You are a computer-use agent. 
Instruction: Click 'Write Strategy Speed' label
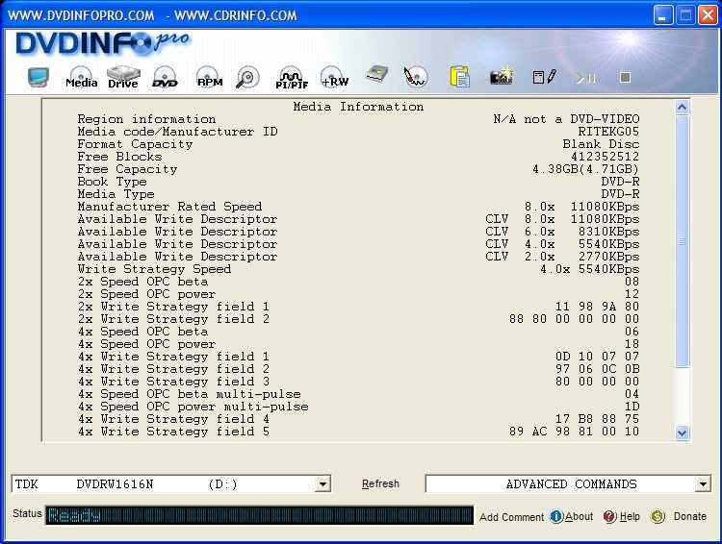click(154, 269)
